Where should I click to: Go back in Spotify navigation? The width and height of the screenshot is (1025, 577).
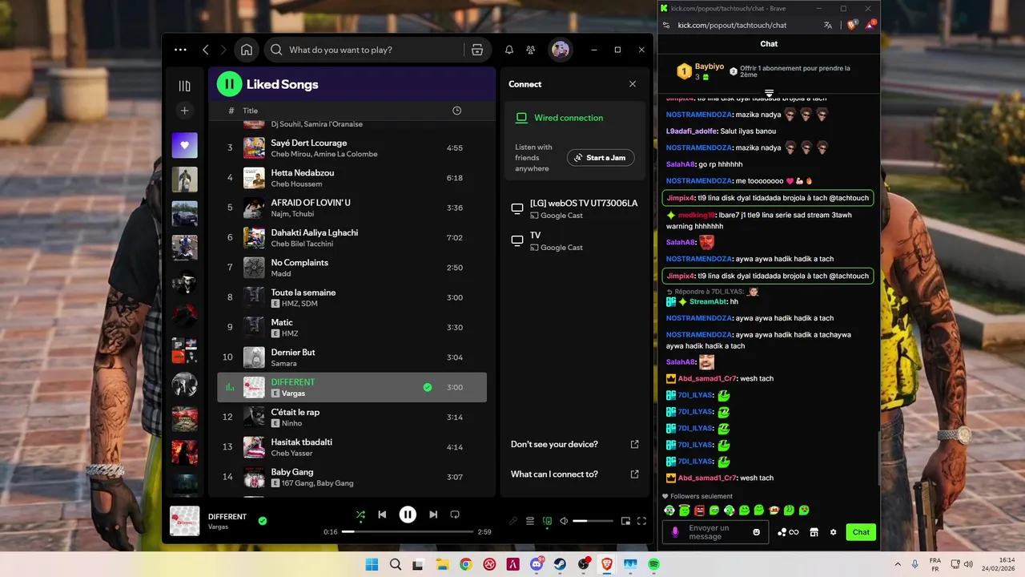[206, 50]
